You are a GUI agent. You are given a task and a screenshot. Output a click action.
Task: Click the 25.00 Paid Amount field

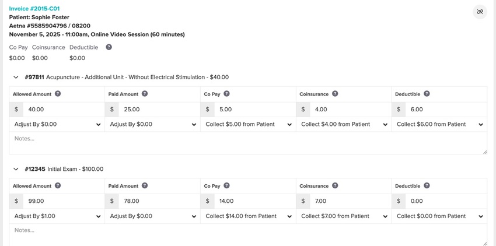[x=159, y=110]
